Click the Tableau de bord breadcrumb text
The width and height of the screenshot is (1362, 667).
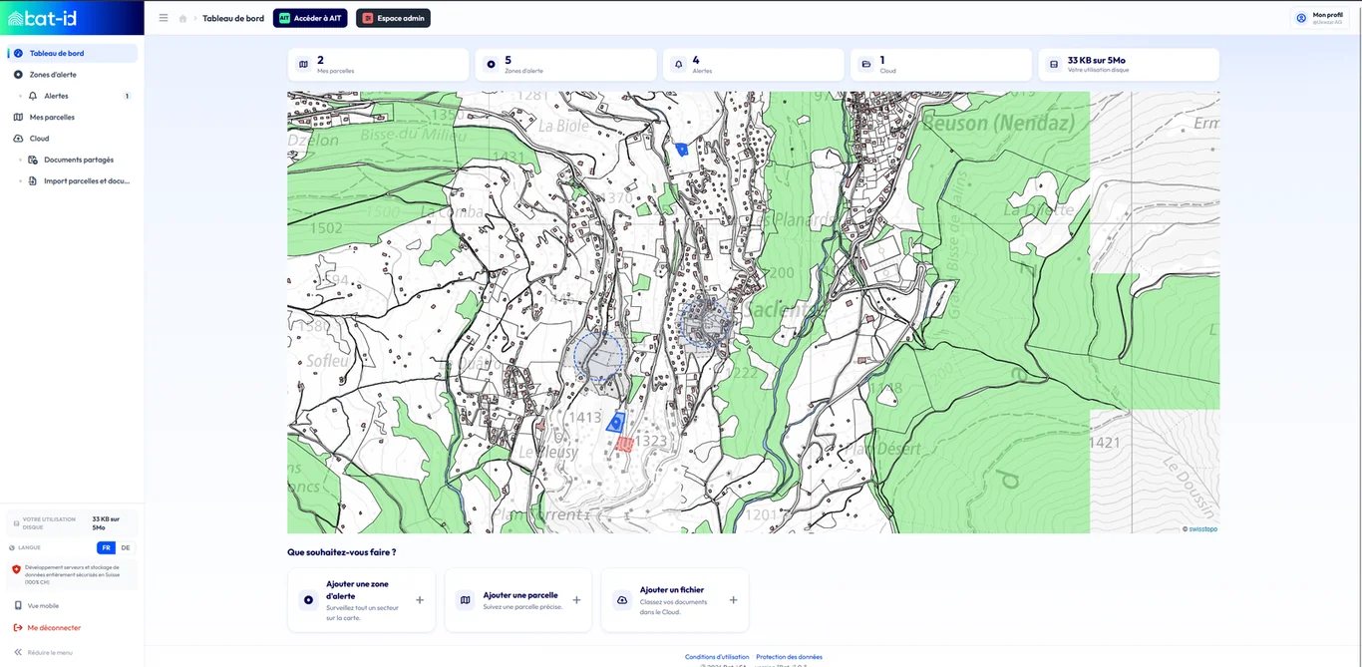233,18
